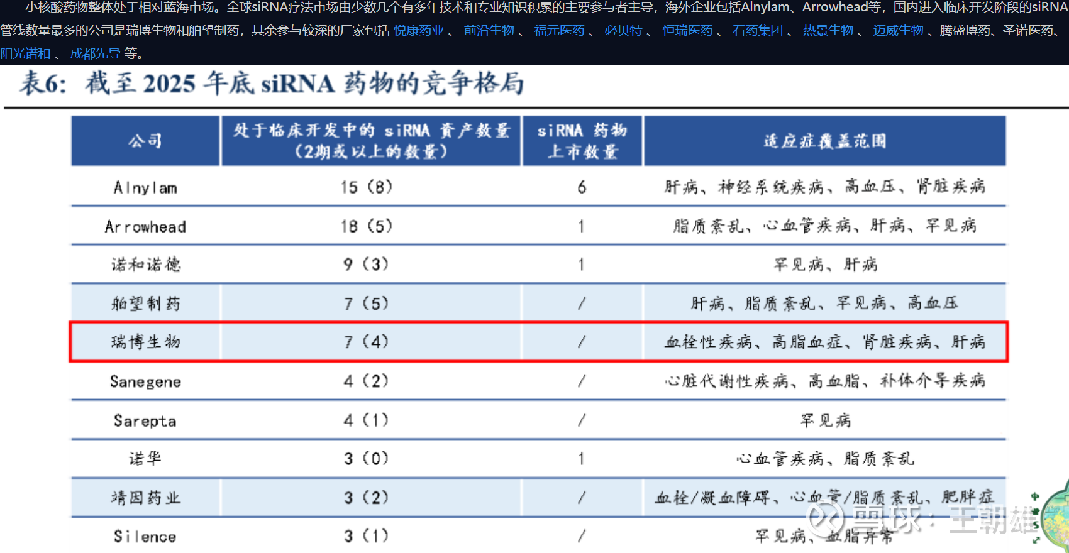Click the value 15 (8) for Alnylam
The image size is (1069, 553).
click(367, 187)
